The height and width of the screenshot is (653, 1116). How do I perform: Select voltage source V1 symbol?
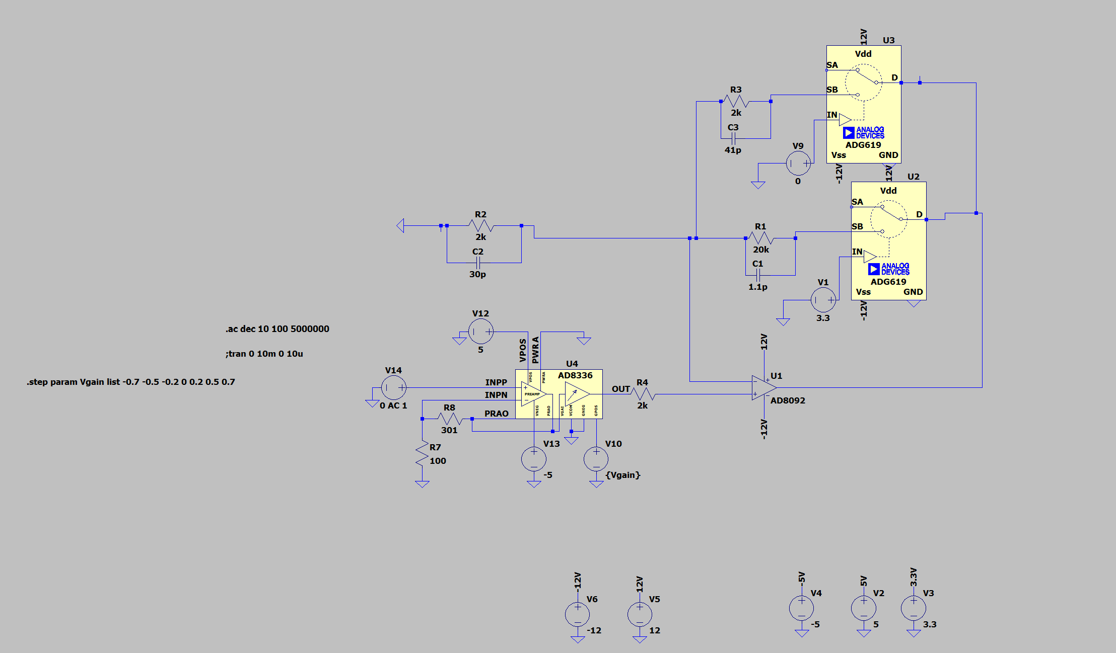[x=823, y=300]
